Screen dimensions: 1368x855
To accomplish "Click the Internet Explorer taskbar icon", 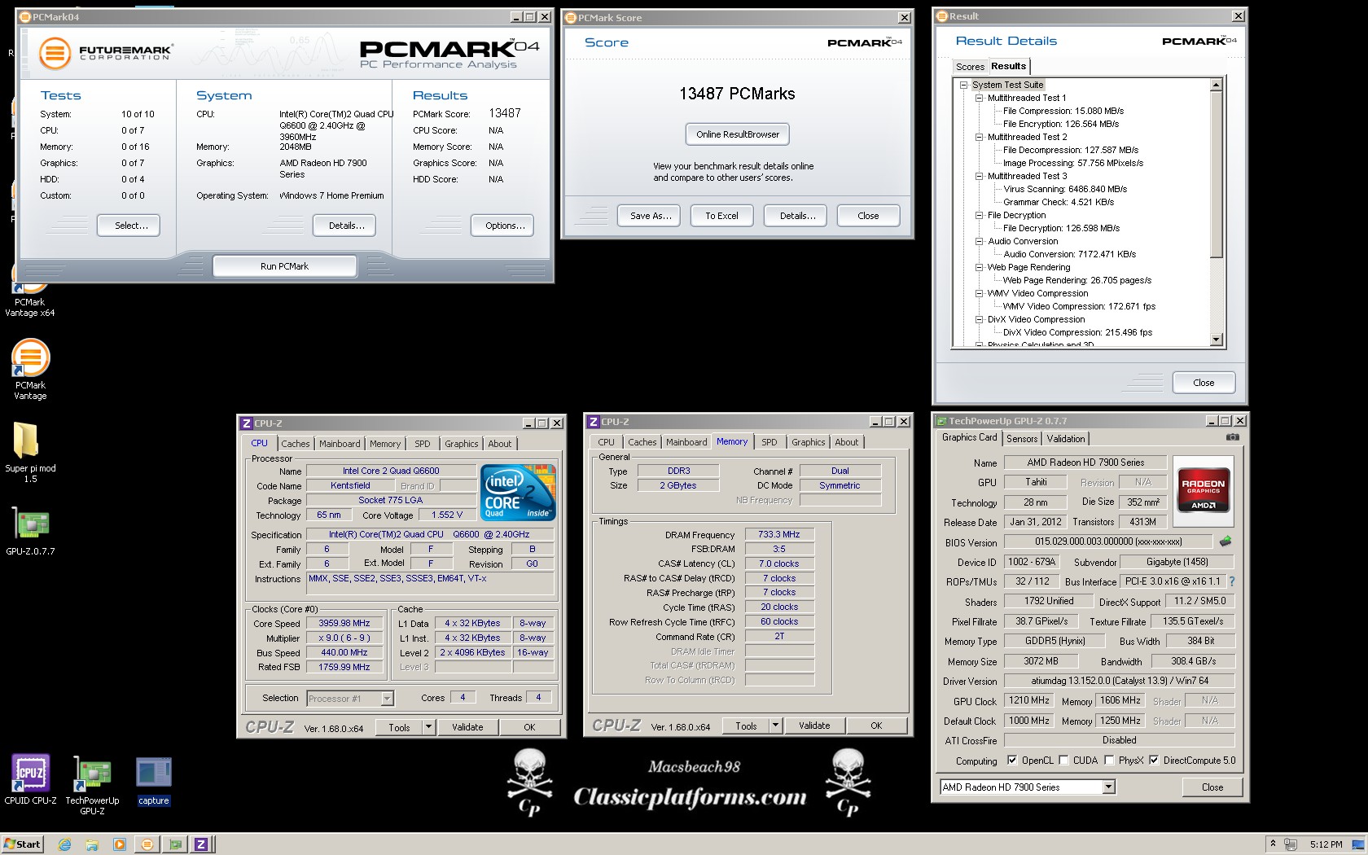I will pos(65,844).
